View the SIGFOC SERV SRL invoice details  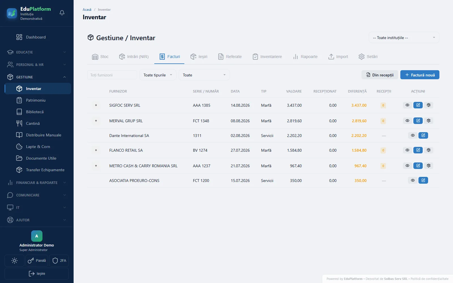pyautogui.click(x=407, y=105)
